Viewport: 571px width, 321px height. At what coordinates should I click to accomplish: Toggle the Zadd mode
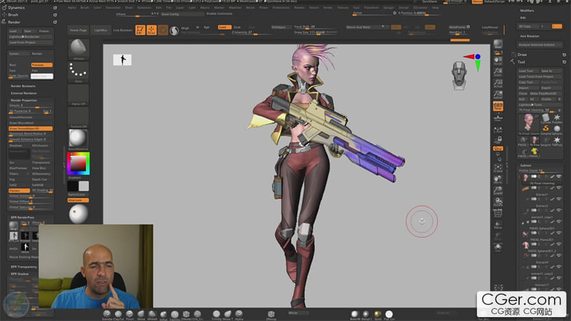225,27
